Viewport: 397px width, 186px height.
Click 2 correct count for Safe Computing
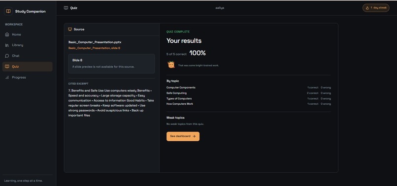coord(312,93)
